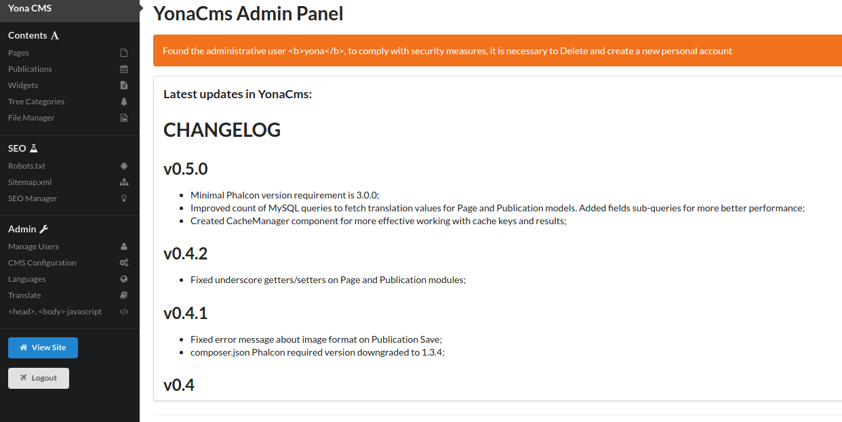Click the Yona CMS sidebar header
842x422 pixels.
[x=30, y=8]
